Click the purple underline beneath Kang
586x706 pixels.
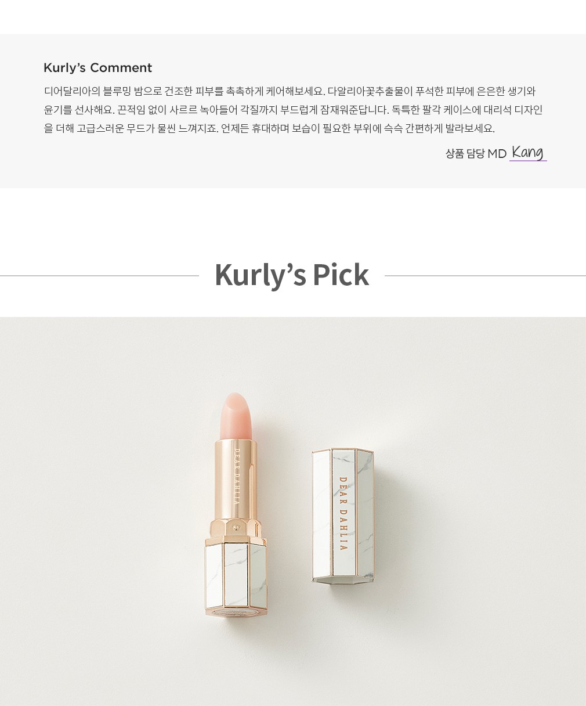tap(528, 160)
